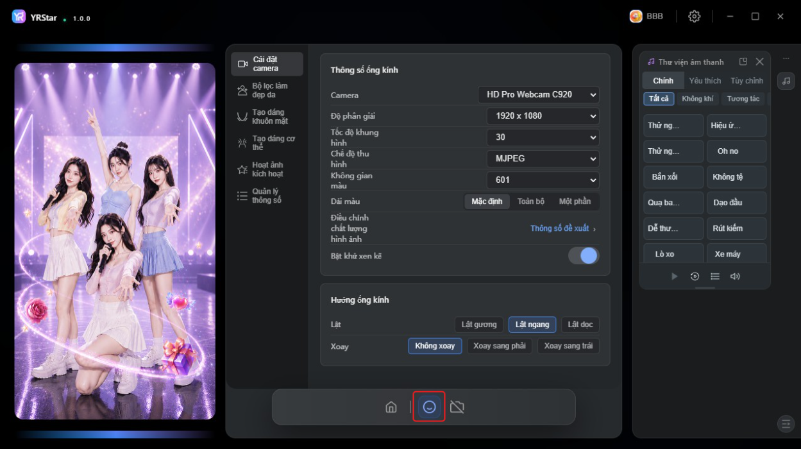Open the home icon in bottom bar

click(x=391, y=407)
